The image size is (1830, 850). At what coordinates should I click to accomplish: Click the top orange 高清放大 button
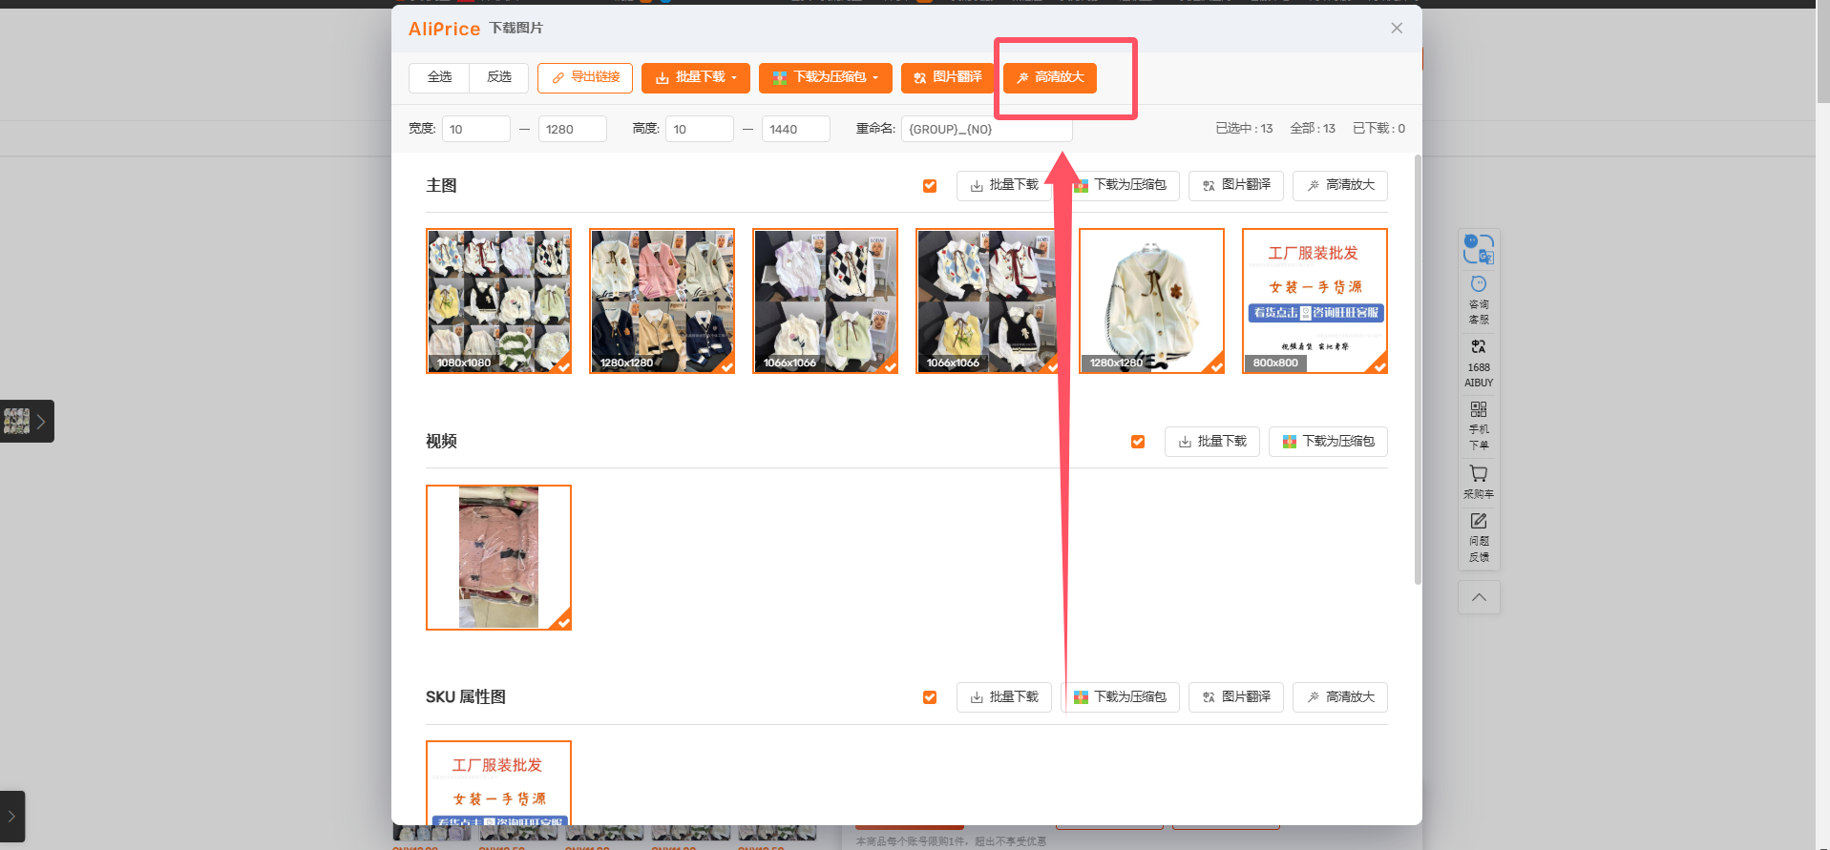click(x=1050, y=77)
